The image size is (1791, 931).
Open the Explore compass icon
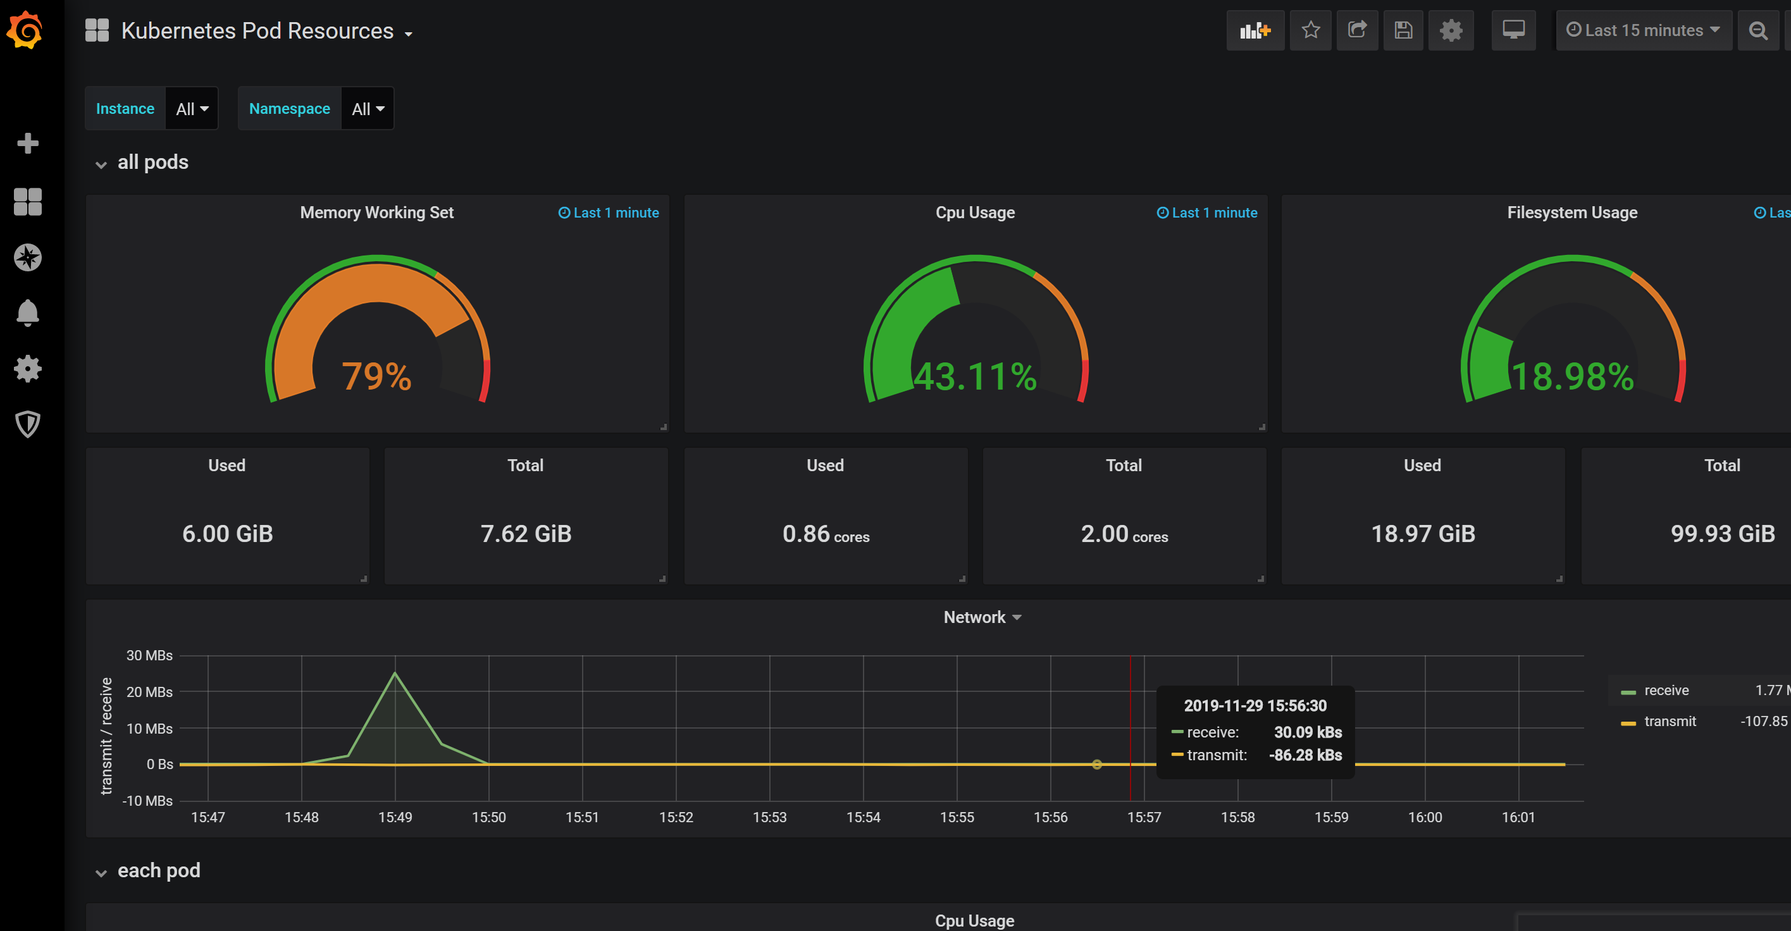point(28,257)
